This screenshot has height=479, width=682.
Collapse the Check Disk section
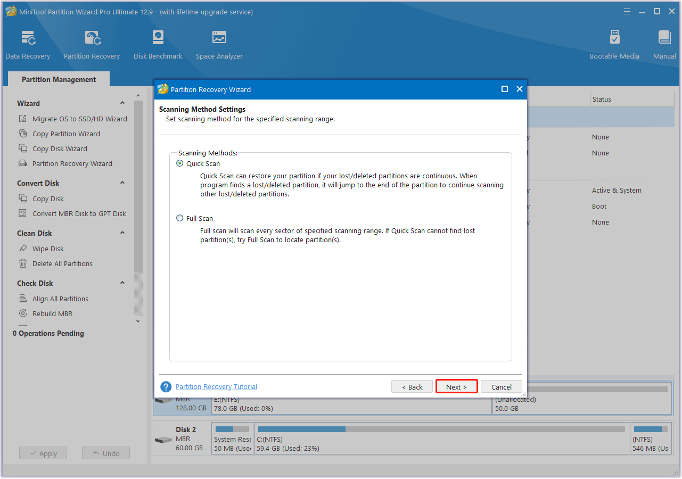click(x=122, y=283)
